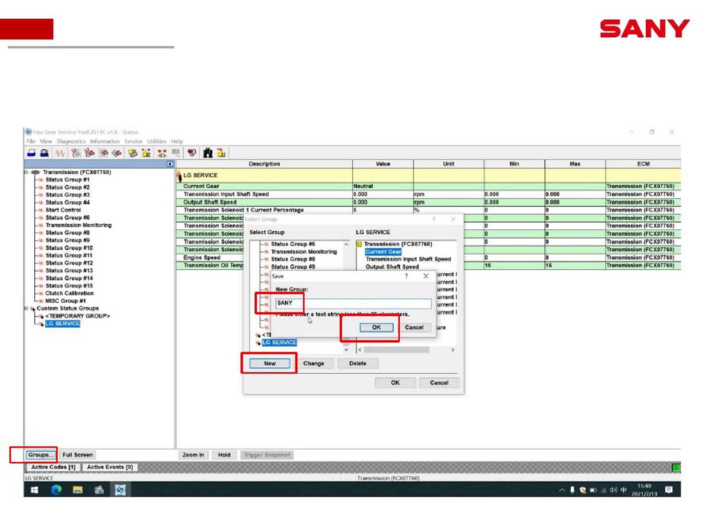Launch Microsoft Edge from the taskbar
The image size is (706, 529).
point(56,490)
